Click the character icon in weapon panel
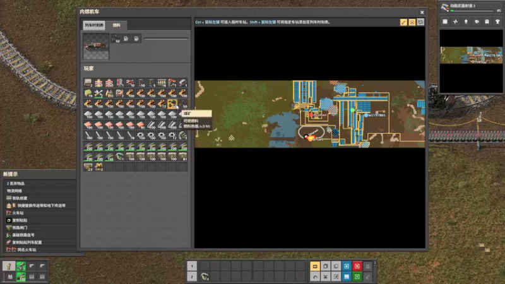Viewport: 505px width, 284px height. (9, 266)
